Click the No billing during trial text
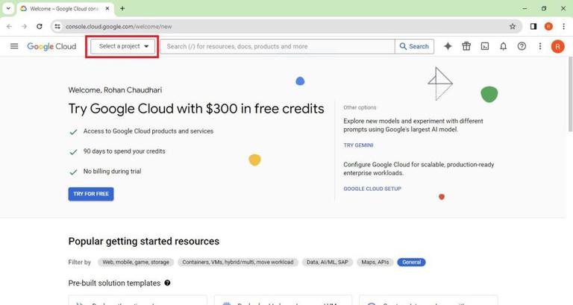Image resolution: width=573 pixels, height=305 pixels. [112, 171]
